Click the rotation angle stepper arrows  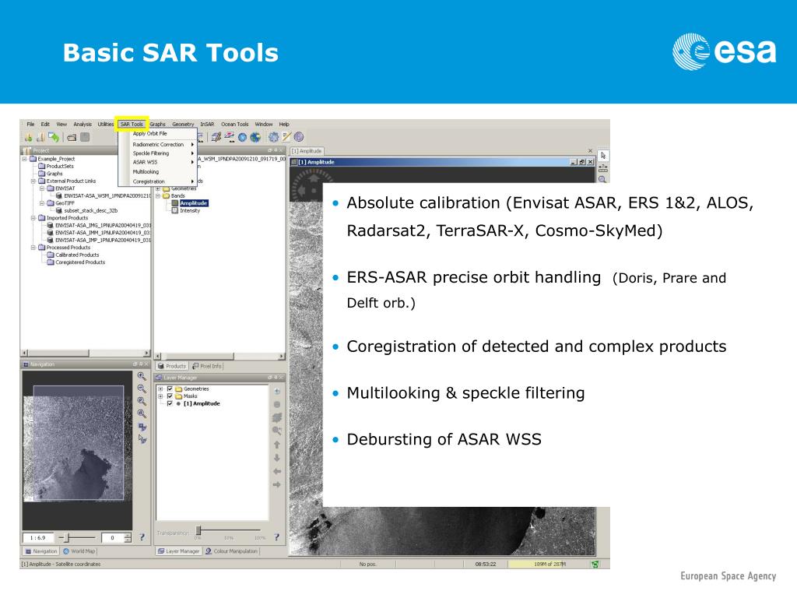pos(128,537)
